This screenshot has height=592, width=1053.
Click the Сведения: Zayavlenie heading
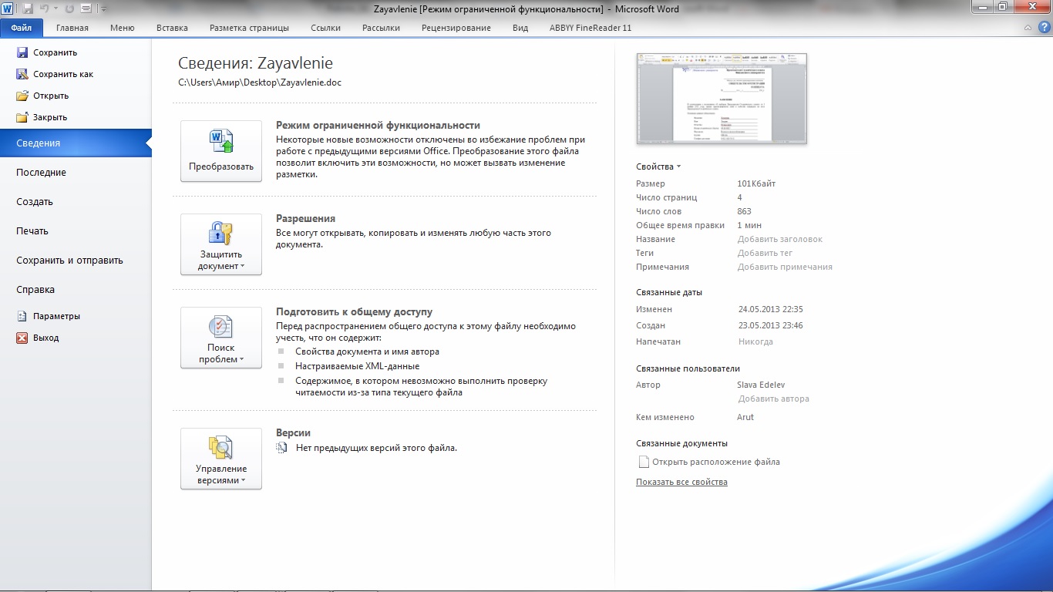256,63
